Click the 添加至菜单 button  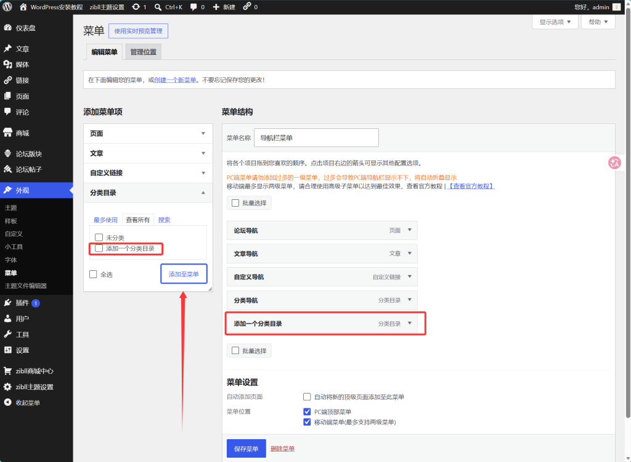184,274
